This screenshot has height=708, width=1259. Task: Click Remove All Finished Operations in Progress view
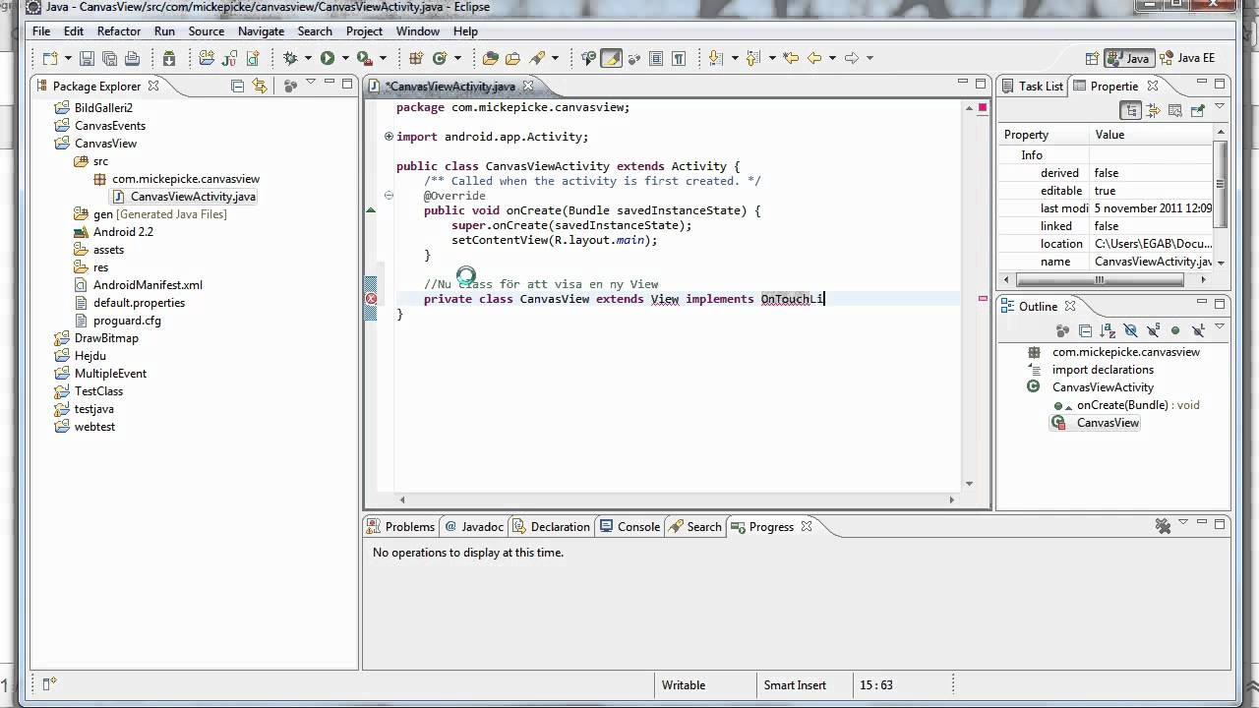click(x=1162, y=526)
